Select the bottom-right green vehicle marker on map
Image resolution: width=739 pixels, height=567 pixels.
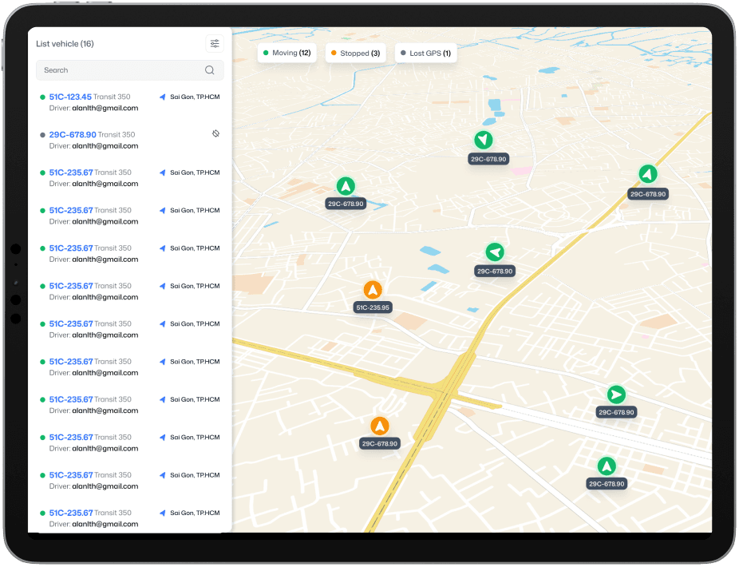click(x=607, y=466)
